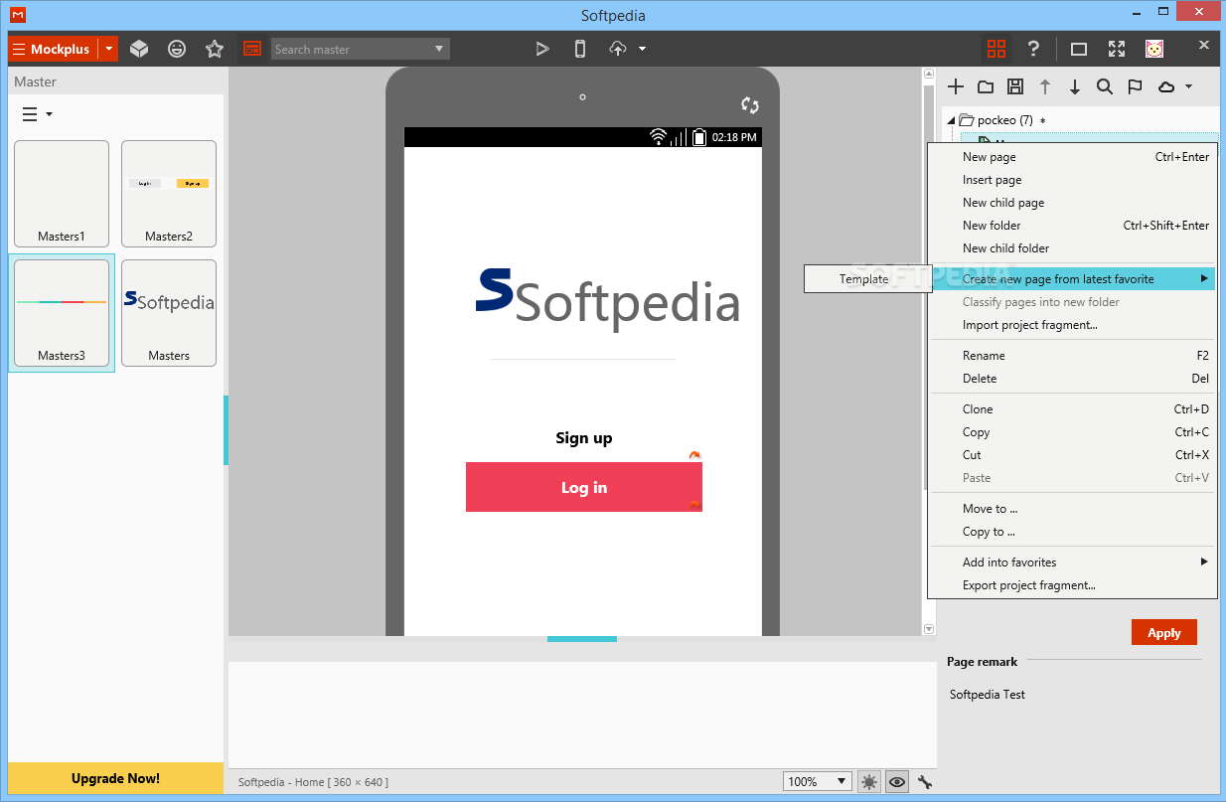Screen dimensions: 1226x802
Task: Click the cloud upload icon
Action: pos(618,49)
